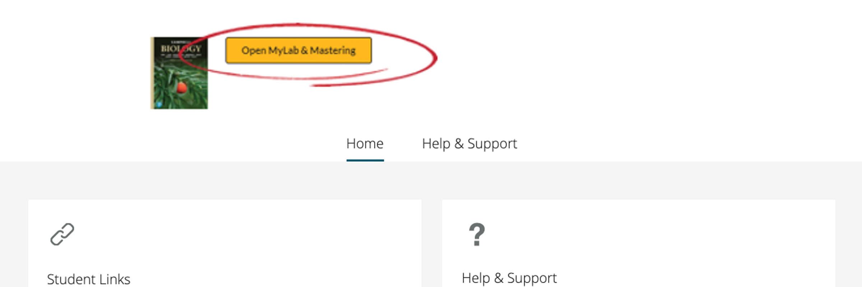Click the blue underline beneath the Home tab
Screen dimensions: 862x287
tap(365, 160)
